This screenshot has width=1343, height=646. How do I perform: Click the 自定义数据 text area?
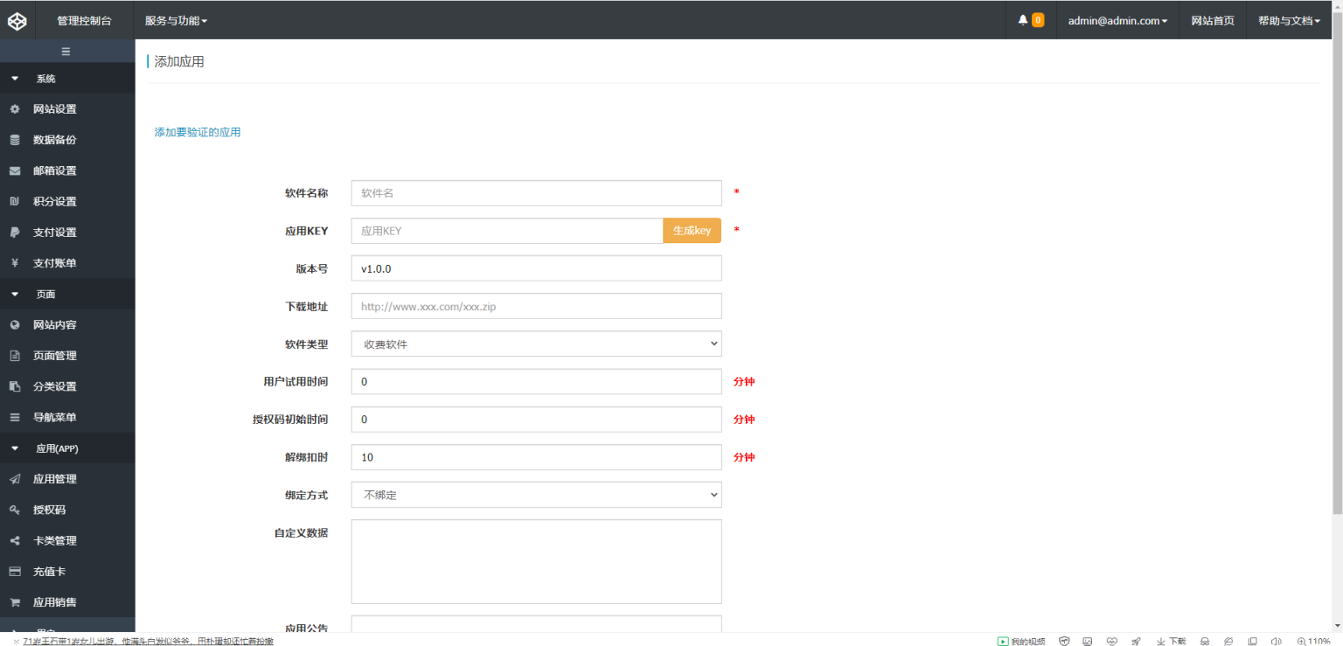click(536, 562)
